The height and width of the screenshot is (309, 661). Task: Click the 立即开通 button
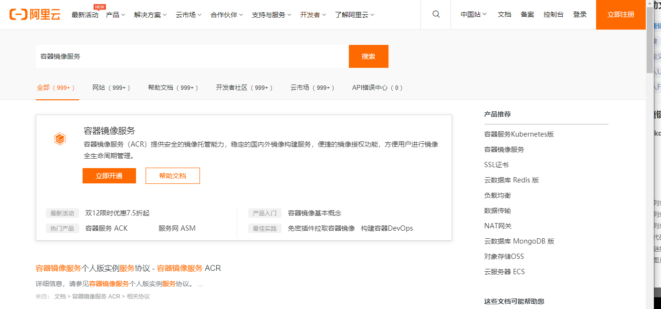(109, 176)
